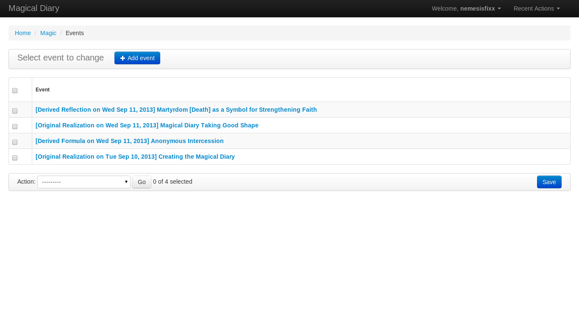The image size is (579, 325).
Task: Open Creating the Magical Diary event
Action: 135,157
